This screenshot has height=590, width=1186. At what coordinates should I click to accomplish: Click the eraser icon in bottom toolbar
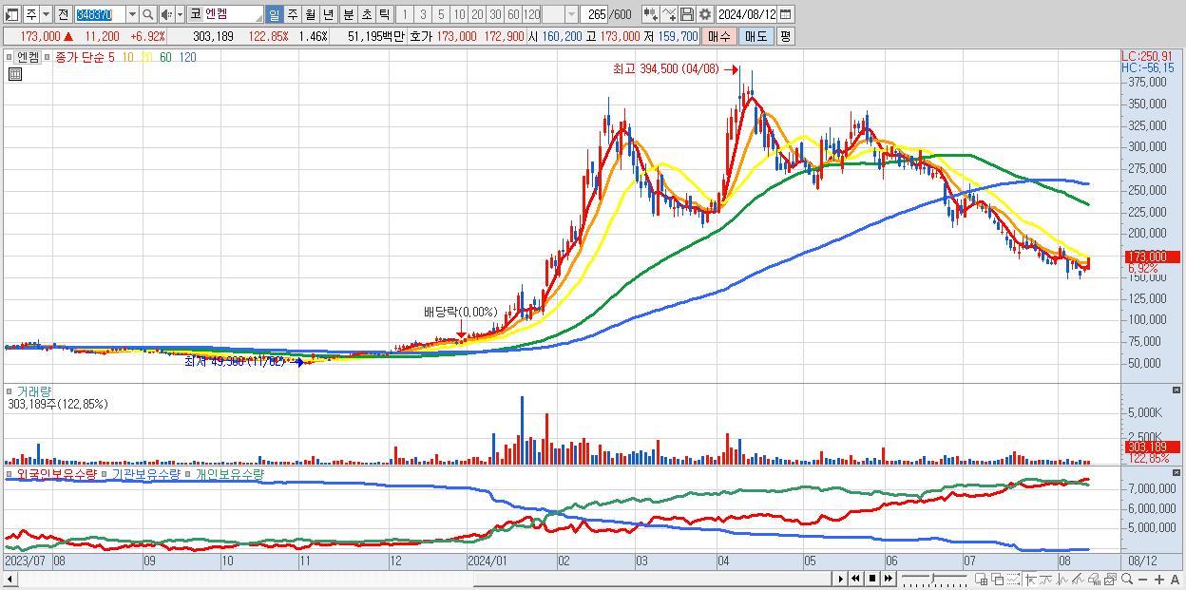click(1094, 579)
